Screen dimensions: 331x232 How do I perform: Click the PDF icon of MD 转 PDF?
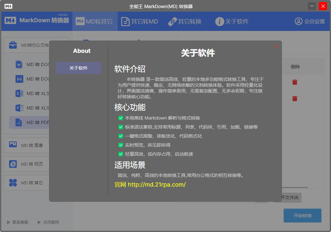19,122
